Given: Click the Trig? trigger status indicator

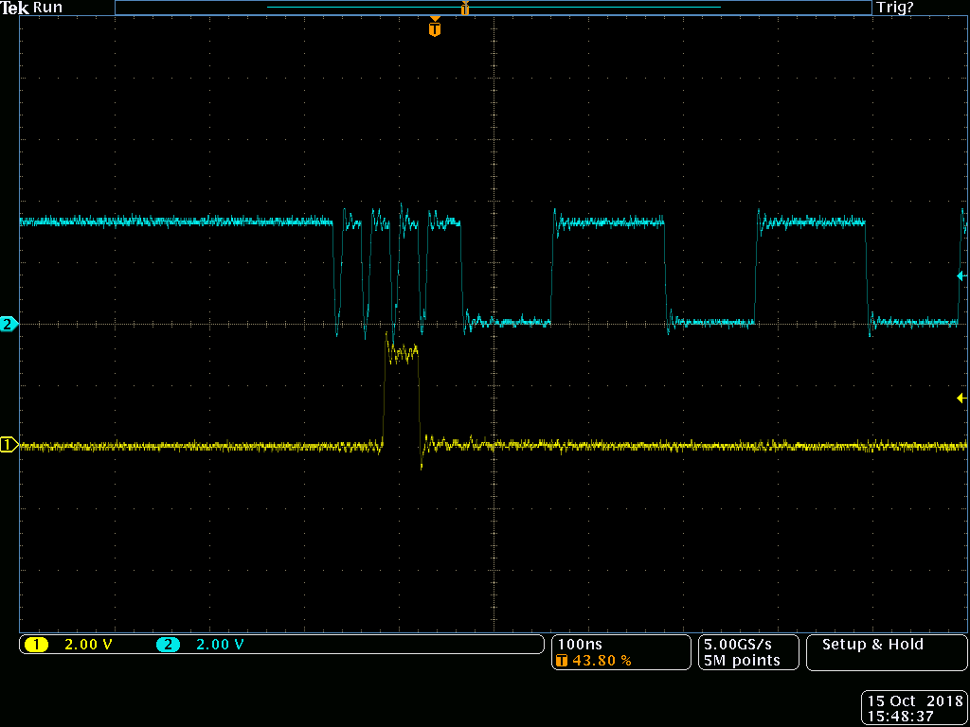Looking at the screenshot, I should (x=895, y=8).
